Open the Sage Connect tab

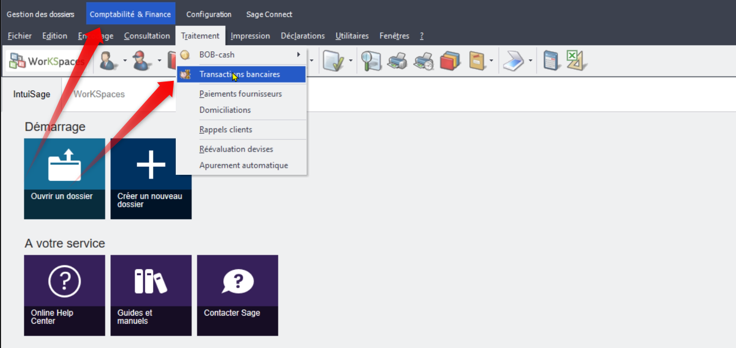(x=269, y=14)
